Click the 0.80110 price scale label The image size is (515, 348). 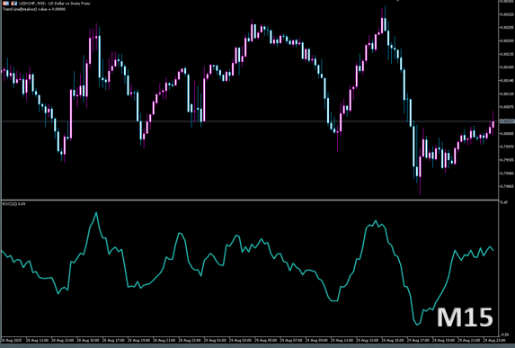[x=507, y=94]
